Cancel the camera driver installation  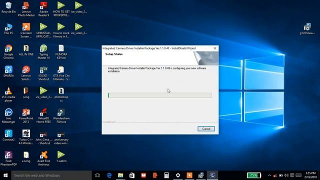tap(206, 129)
